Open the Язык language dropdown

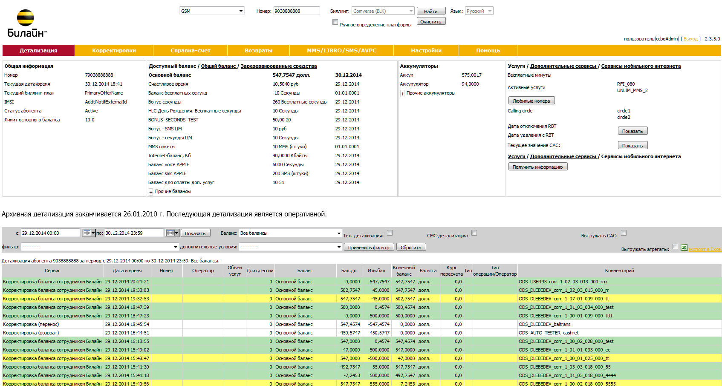coord(479,11)
